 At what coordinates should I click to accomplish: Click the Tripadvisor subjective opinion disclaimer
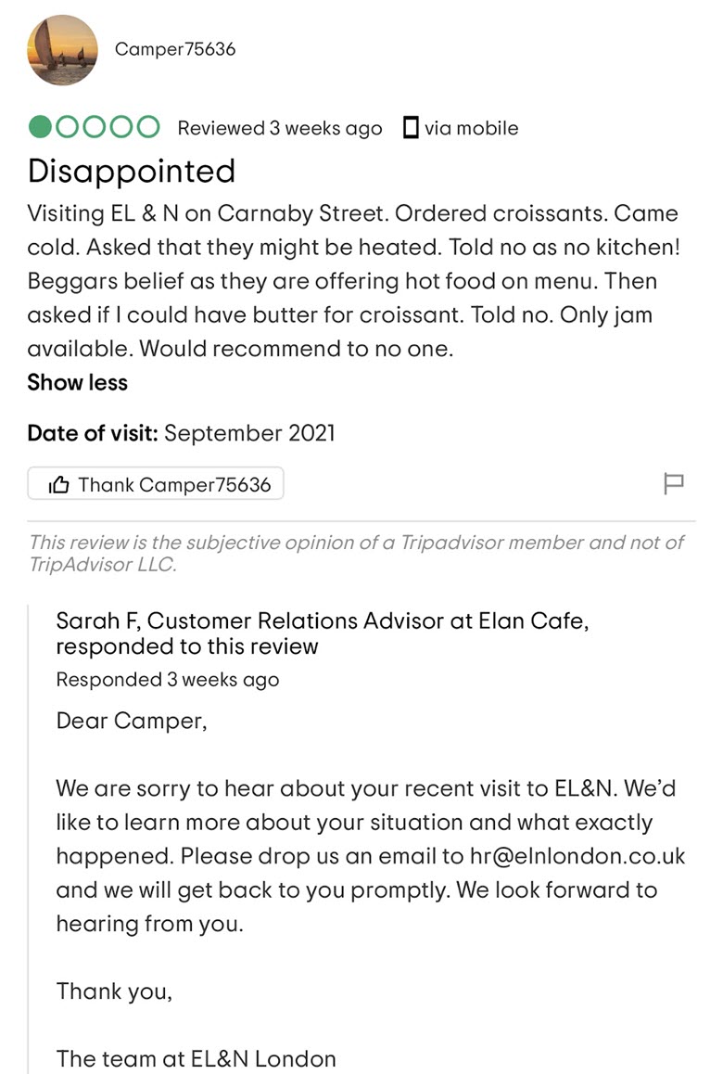point(356,554)
